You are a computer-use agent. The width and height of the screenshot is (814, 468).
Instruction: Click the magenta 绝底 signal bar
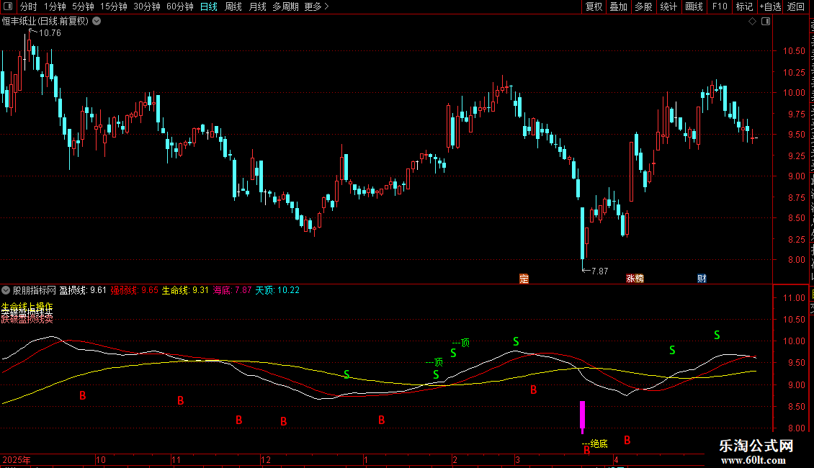pyautogui.click(x=583, y=416)
